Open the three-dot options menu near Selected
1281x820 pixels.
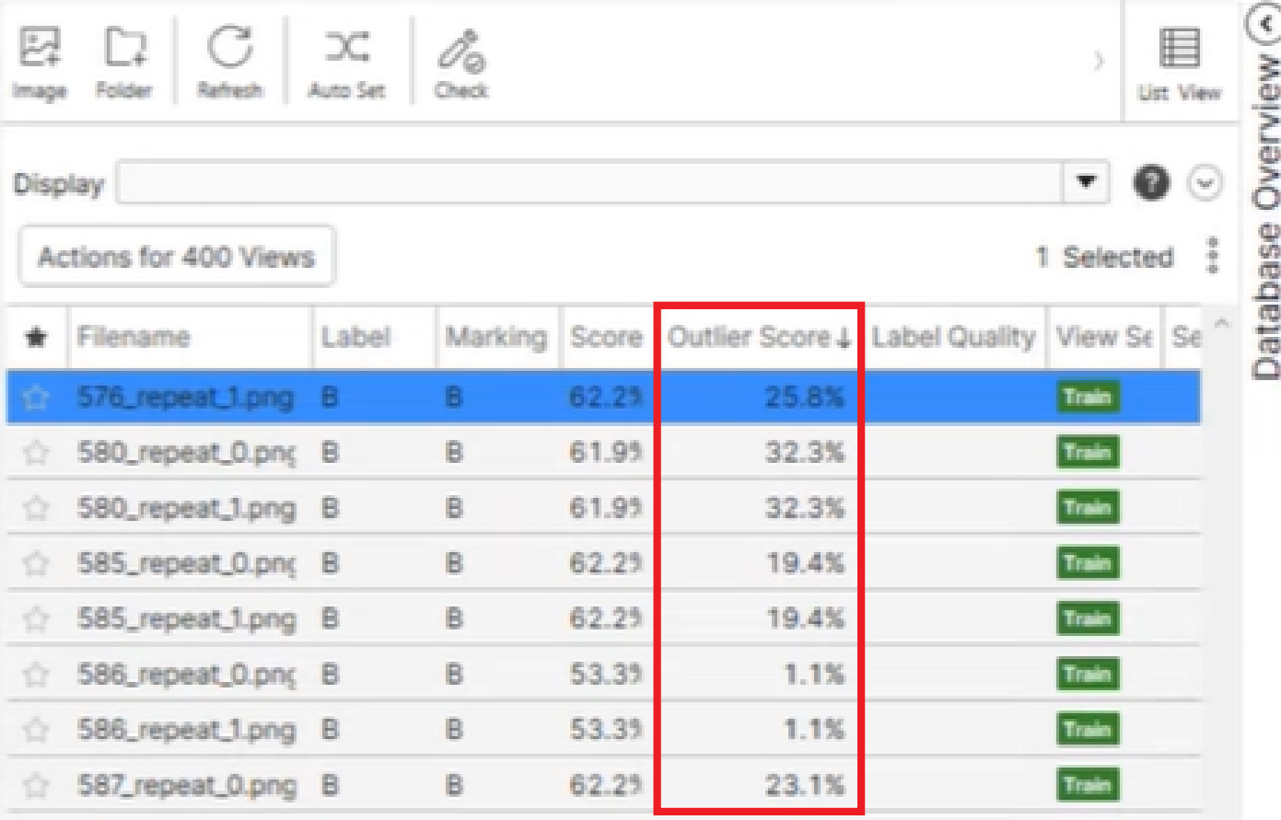coord(1212,256)
